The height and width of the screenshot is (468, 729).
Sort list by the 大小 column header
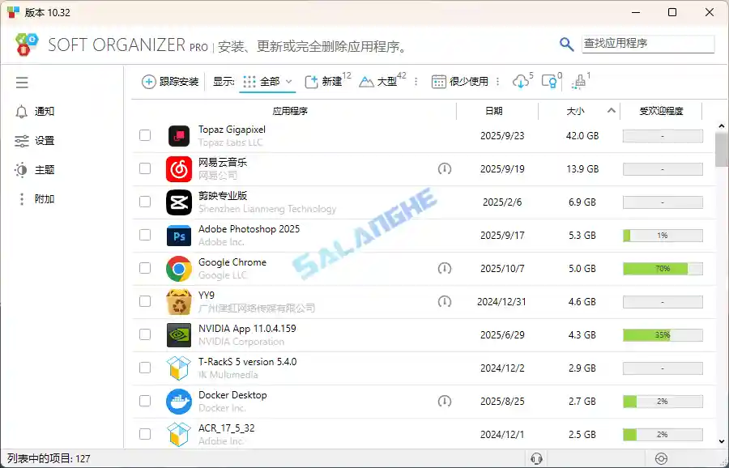click(577, 112)
